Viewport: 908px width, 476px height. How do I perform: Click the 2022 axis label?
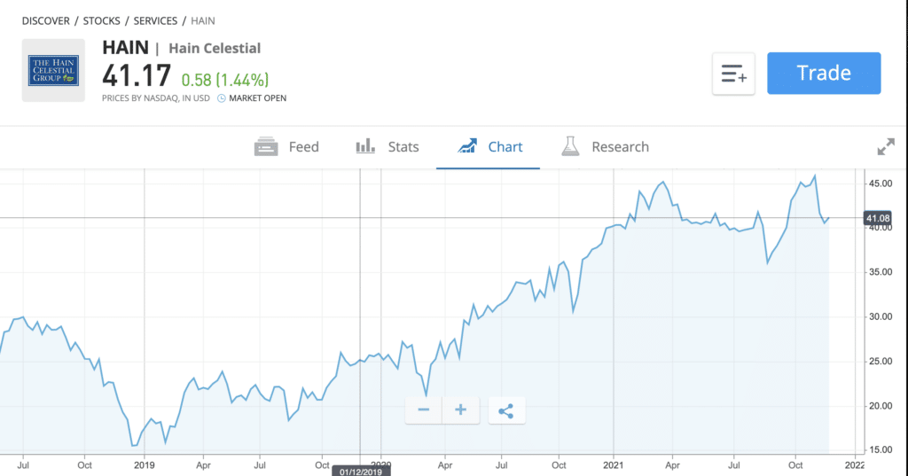pos(855,465)
